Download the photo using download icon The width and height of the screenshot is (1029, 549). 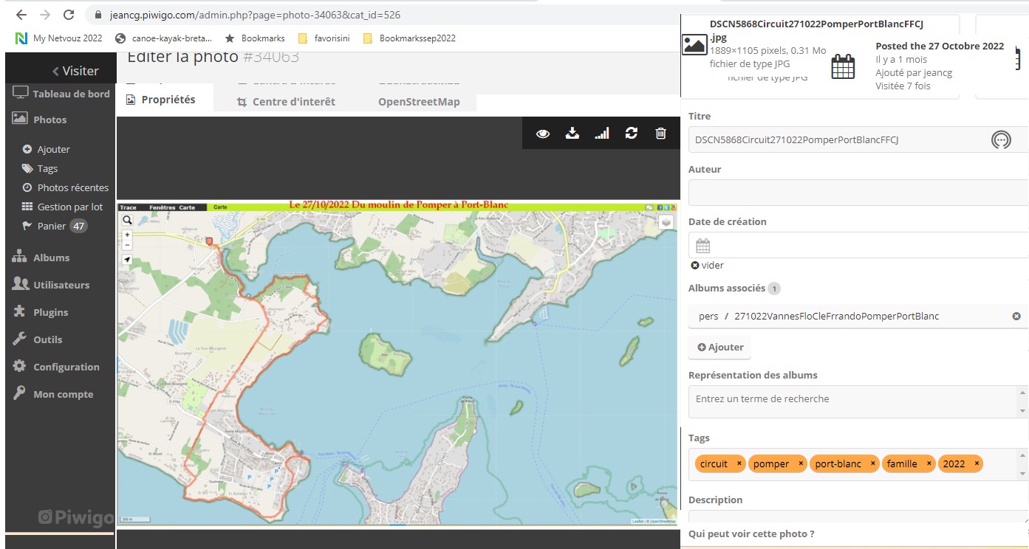pyautogui.click(x=572, y=134)
